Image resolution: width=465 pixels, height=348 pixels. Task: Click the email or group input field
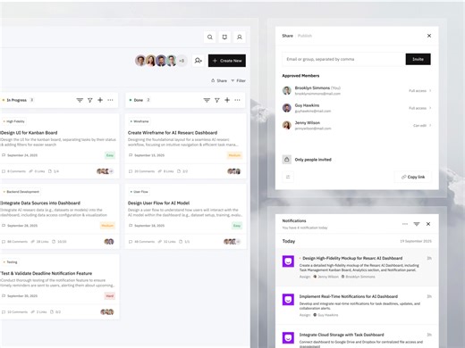coord(343,59)
